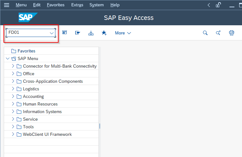Viewport: 242px width, 157px height.
Task: Click the Service folder icon
Action: [19, 119]
